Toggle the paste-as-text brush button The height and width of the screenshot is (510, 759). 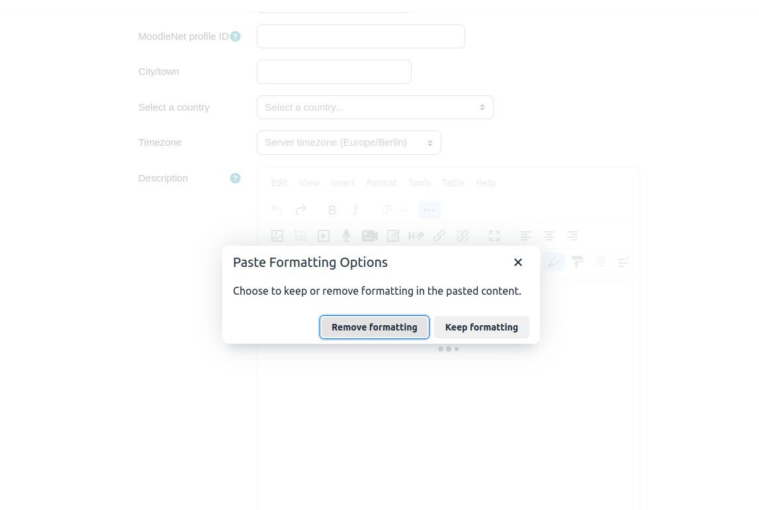click(x=553, y=262)
